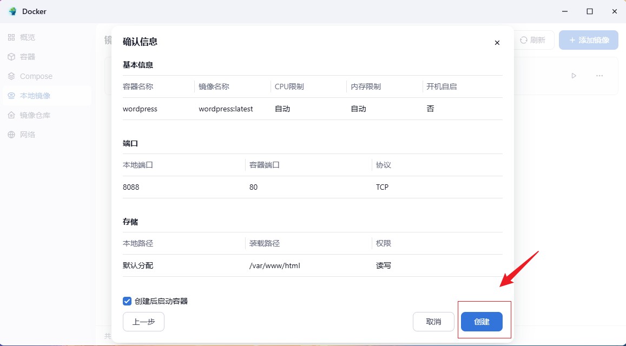Open 镜像仓库 image registry in sidebar

pyautogui.click(x=47, y=115)
